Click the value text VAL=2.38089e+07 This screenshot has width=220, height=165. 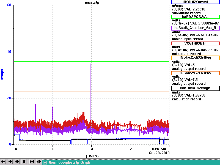[204, 23]
